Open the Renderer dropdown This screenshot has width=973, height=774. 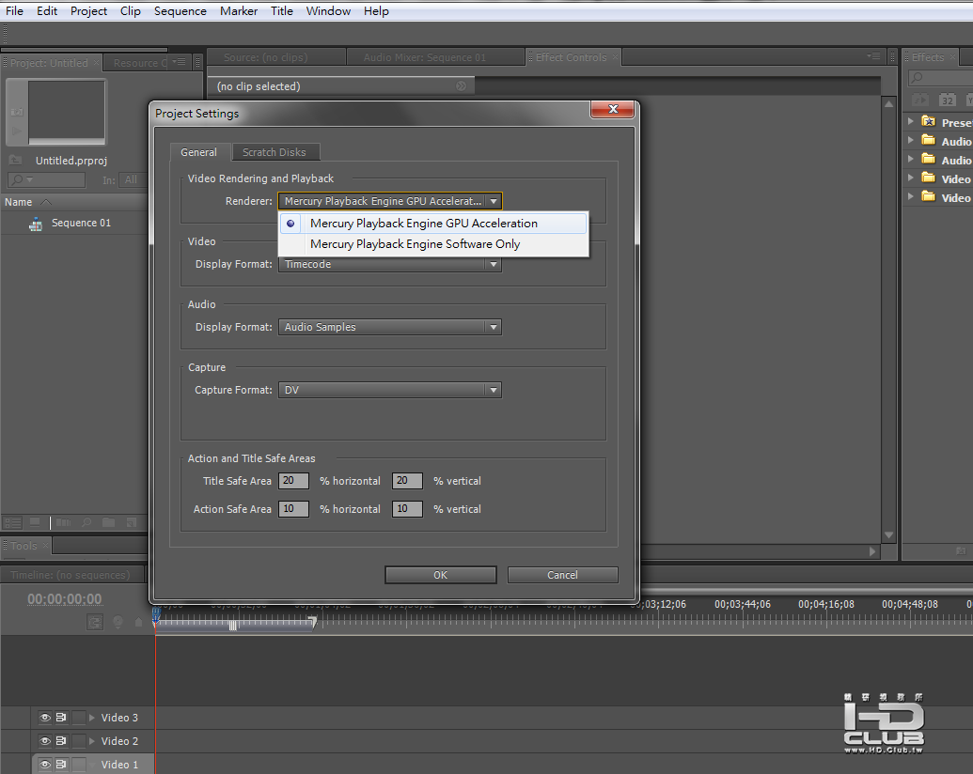pos(390,201)
